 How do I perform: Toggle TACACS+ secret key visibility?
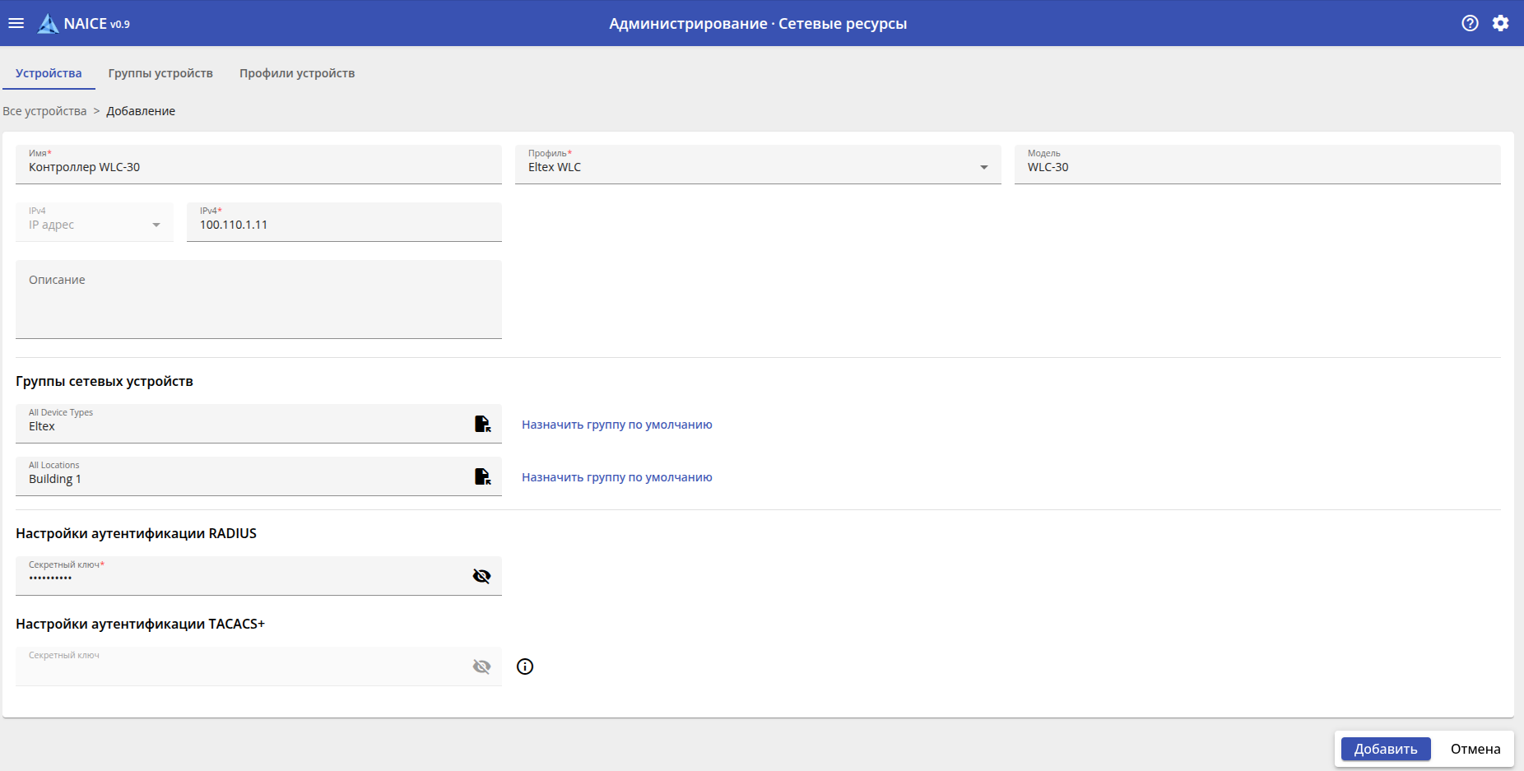click(481, 666)
